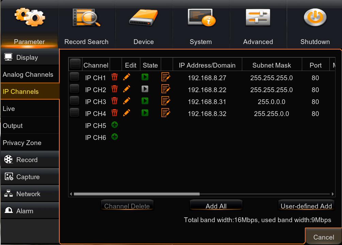Click the Add All button
Image resolution: width=342 pixels, height=245 pixels.
pos(216,206)
